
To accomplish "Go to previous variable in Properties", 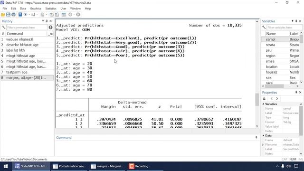I will tap(271, 99).
